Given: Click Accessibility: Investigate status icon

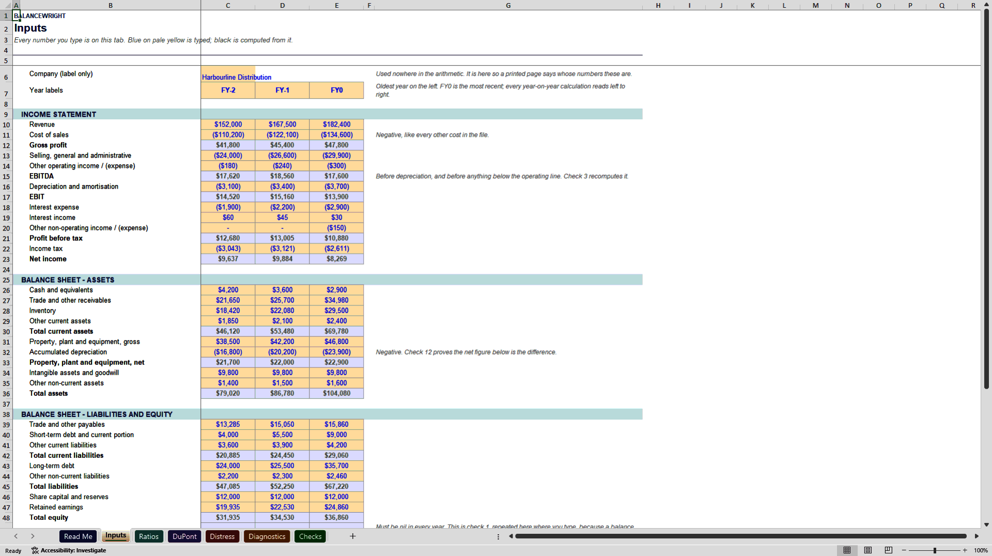Looking at the screenshot, I should [69, 550].
